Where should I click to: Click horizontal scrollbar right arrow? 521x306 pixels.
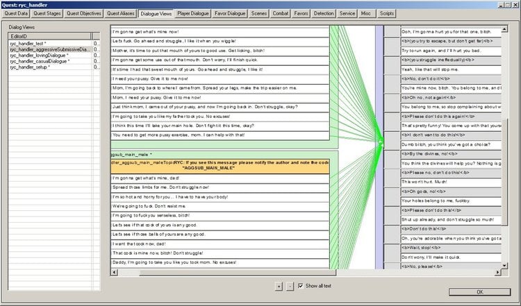click(x=498, y=273)
